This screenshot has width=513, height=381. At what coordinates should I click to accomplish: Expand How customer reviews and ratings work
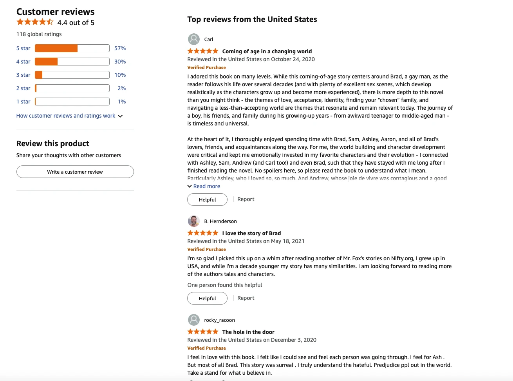tap(66, 116)
